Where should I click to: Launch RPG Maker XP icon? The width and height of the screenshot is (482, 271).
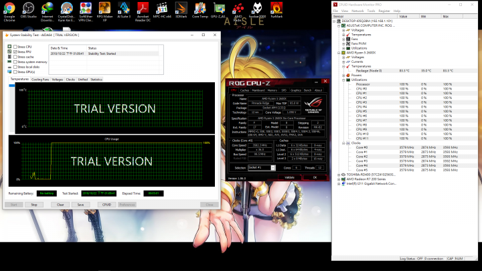click(x=104, y=11)
